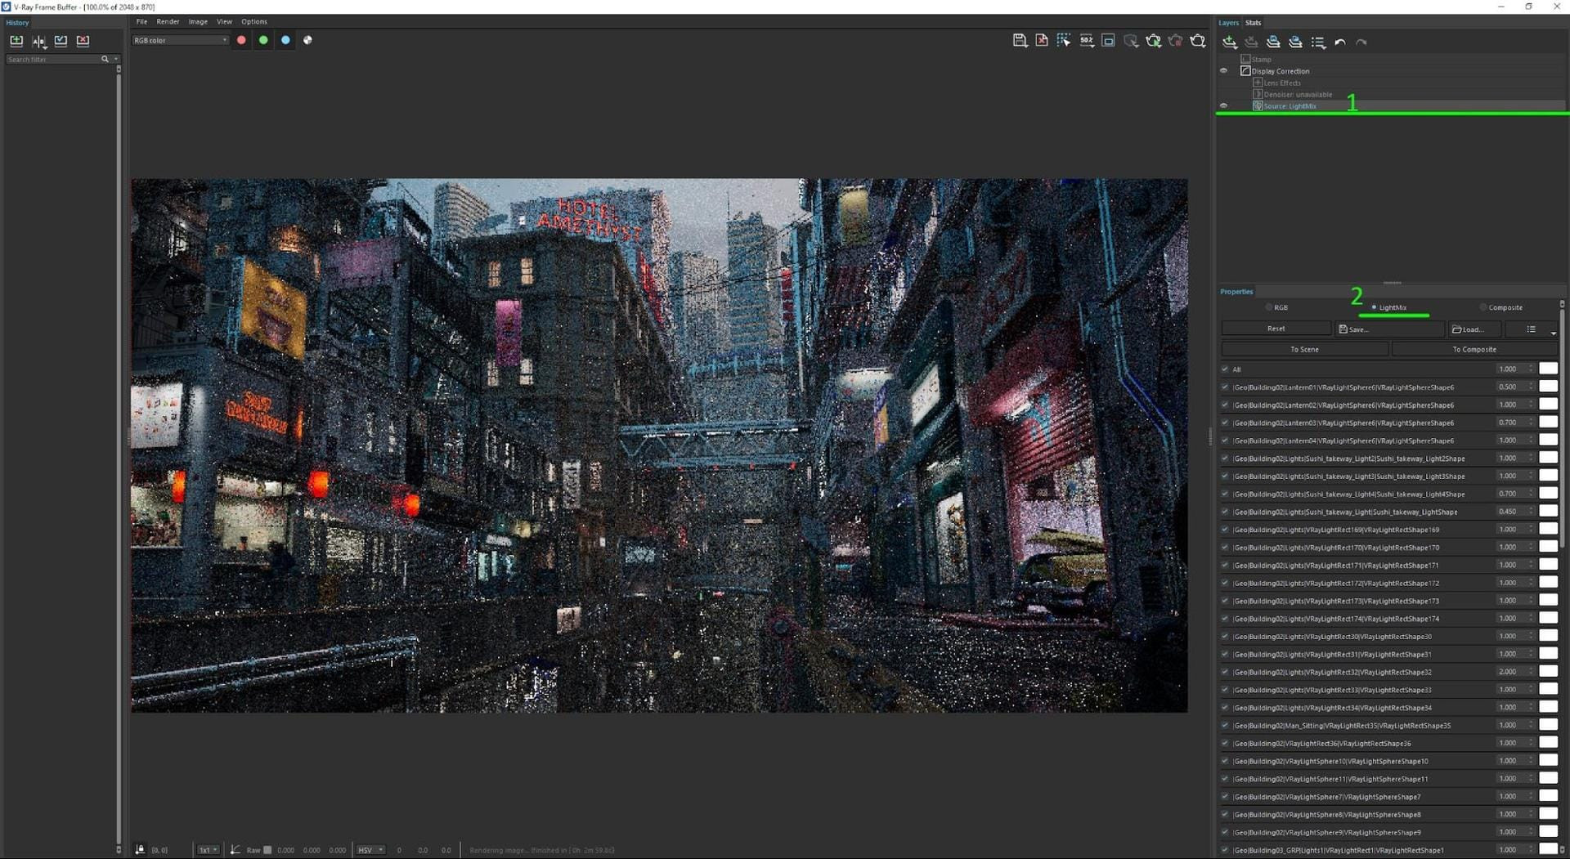
Task: Select the LightMix source radio button
Action: [1374, 308]
